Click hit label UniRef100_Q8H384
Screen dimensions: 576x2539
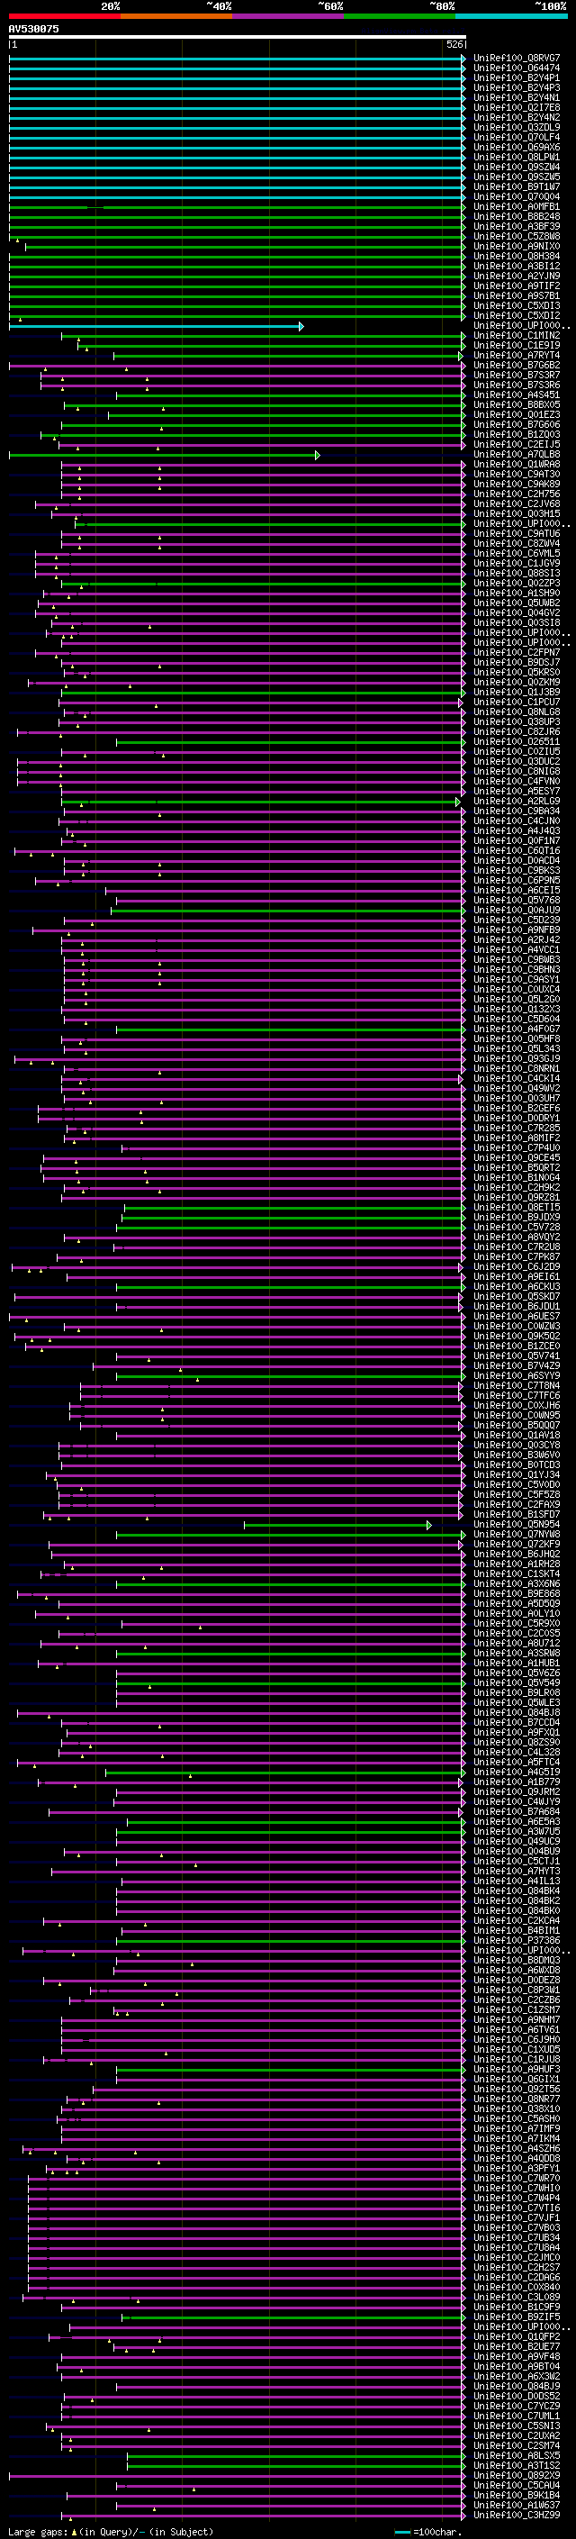pyautogui.click(x=517, y=257)
